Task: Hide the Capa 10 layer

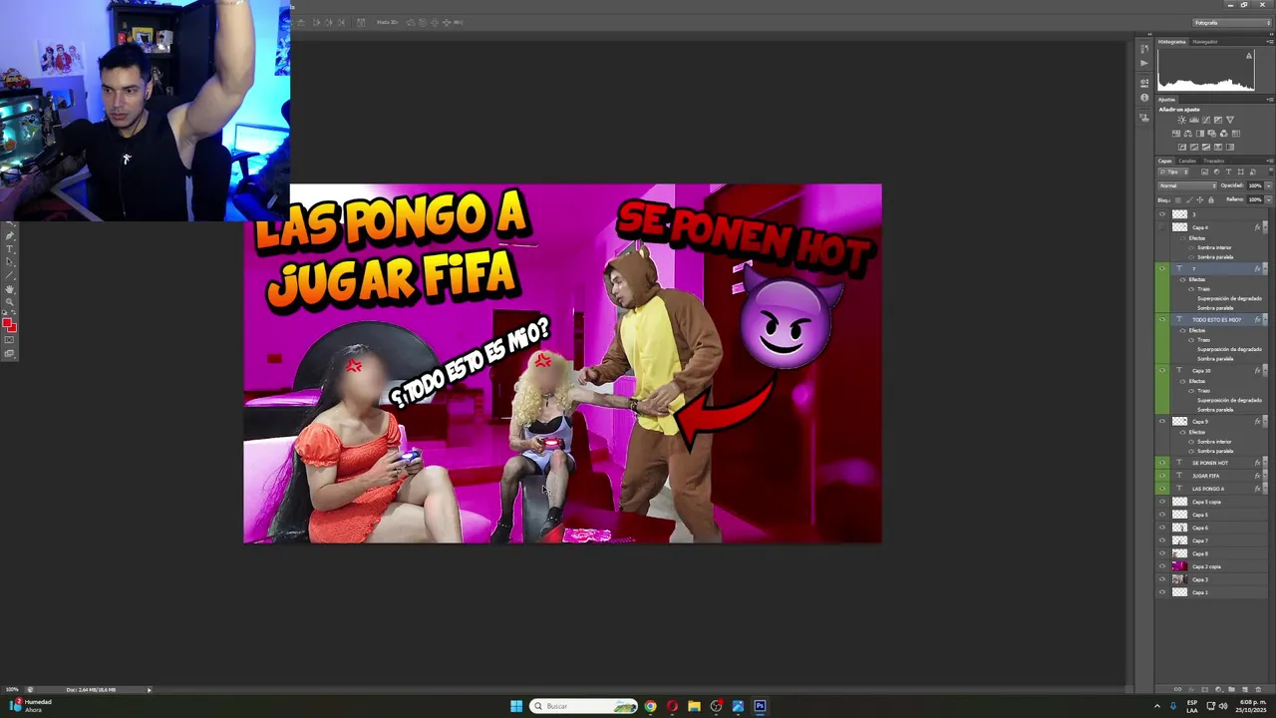Action: pos(1161,370)
